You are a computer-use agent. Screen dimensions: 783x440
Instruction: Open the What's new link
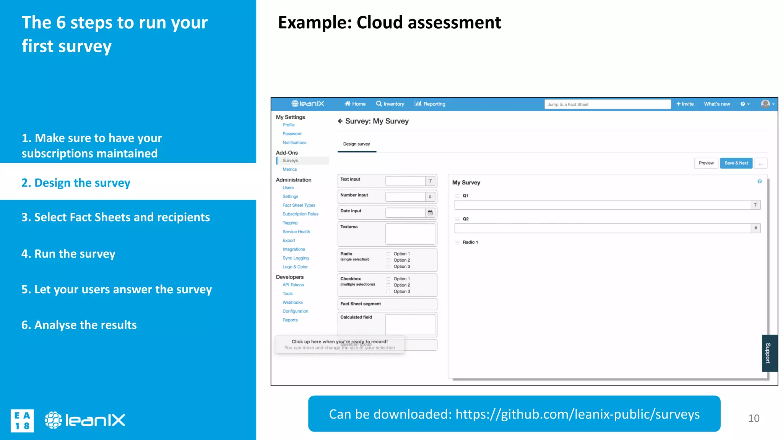[717, 104]
